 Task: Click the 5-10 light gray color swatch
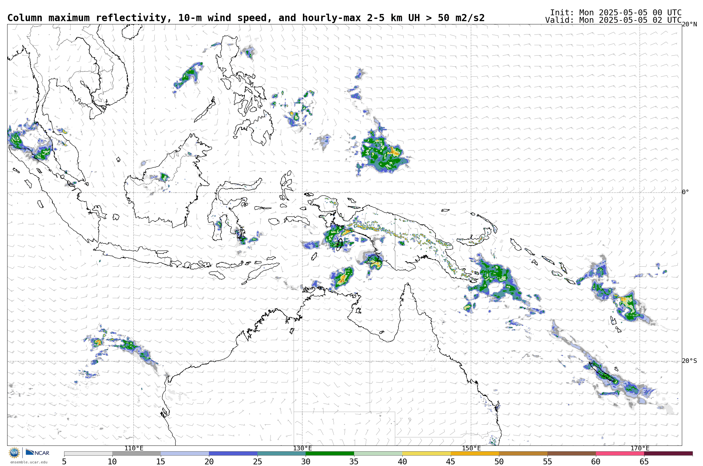coord(88,453)
